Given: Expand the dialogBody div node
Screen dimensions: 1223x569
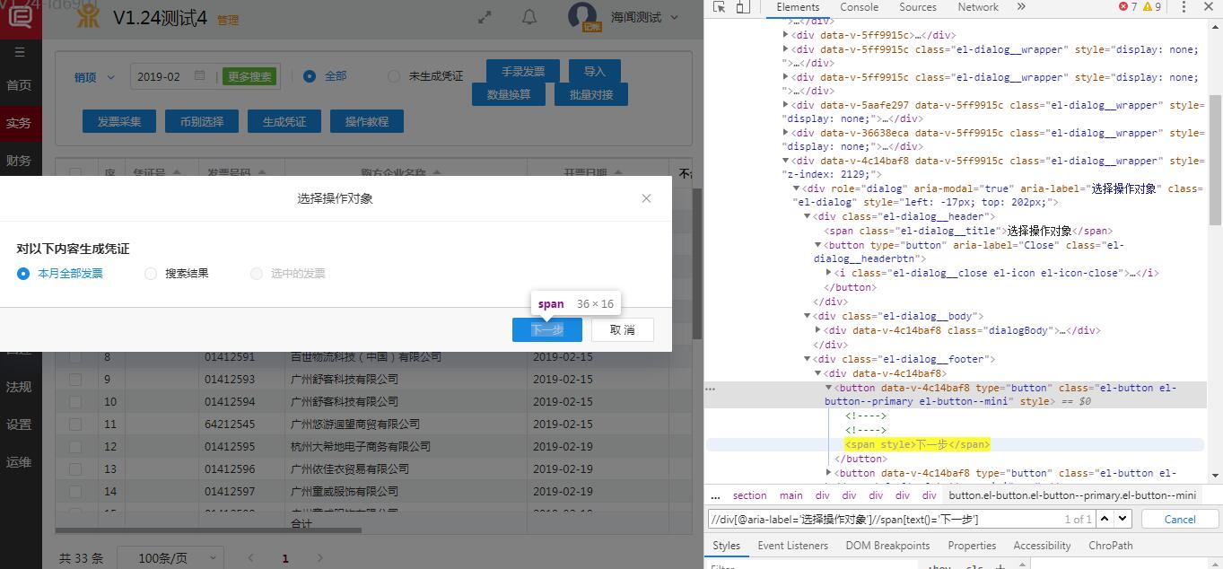Looking at the screenshot, I should tap(817, 330).
